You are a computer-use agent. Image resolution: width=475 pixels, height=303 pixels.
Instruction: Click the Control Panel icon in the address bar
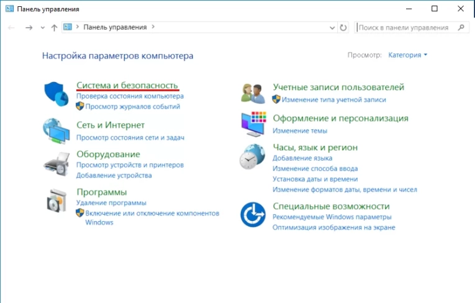[x=68, y=27]
